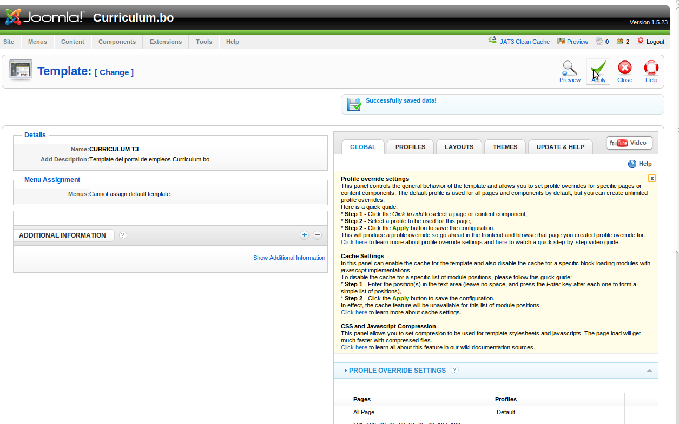Dismiss the yellow help panel with the x

651,178
